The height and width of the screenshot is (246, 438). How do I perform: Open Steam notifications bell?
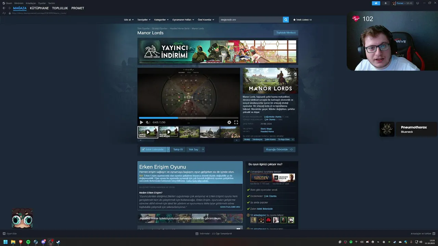click(386, 3)
